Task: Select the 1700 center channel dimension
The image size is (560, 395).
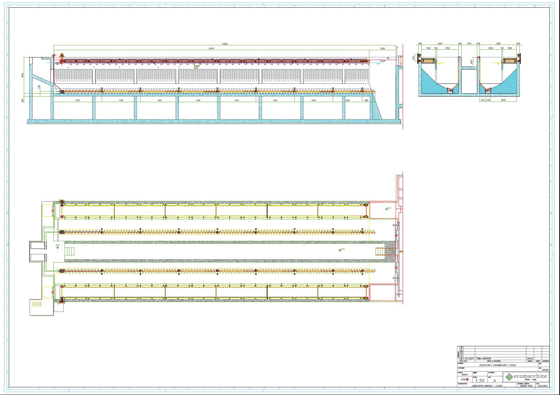Action: (x=469, y=44)
